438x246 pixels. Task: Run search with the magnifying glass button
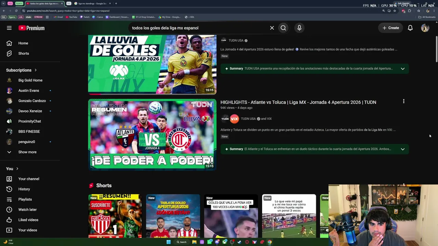coord(283,28)
